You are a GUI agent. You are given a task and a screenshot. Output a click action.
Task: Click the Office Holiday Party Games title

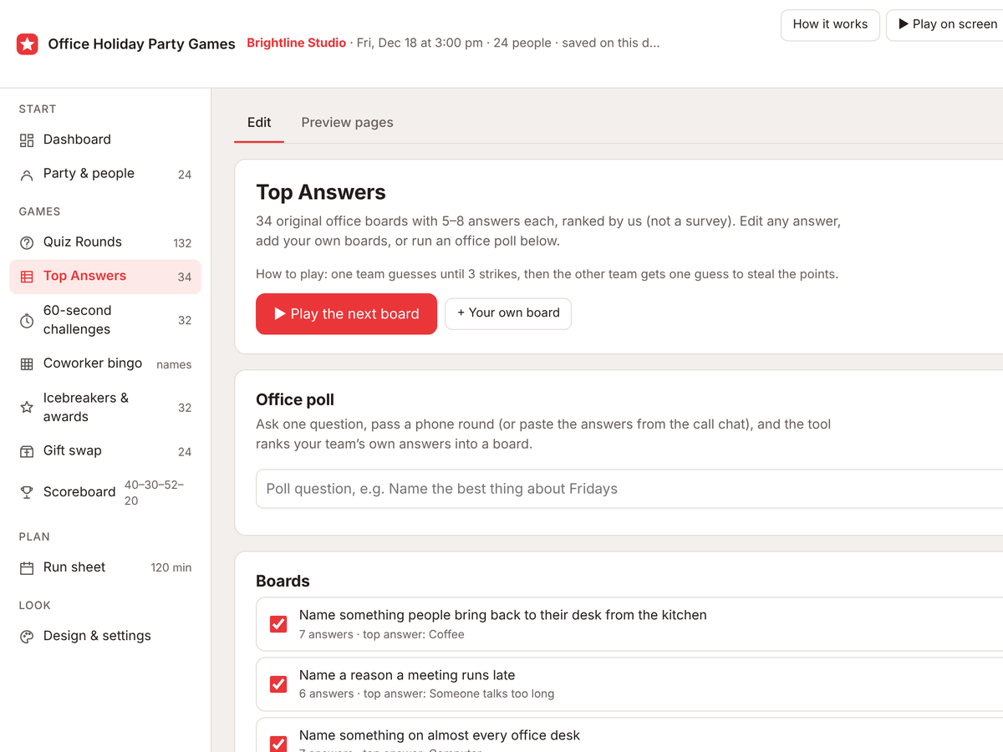click(141, 44)
